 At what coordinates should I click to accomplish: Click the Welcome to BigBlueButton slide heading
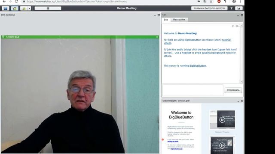pyautogui.click(x=181, y=115)
